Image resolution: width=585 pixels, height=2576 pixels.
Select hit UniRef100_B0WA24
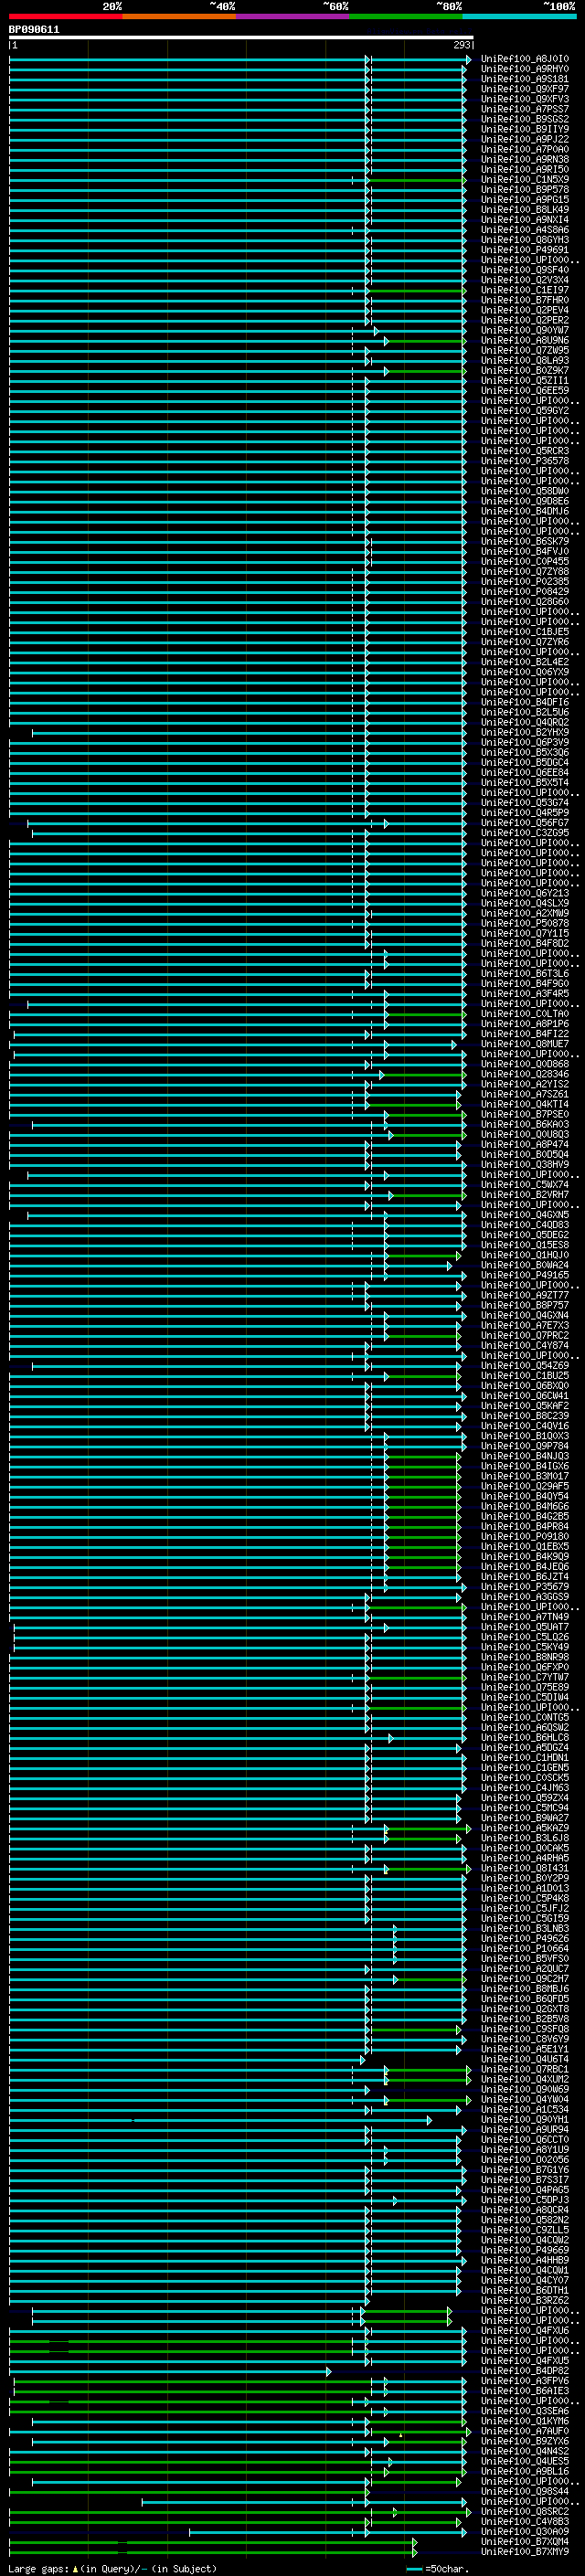tap(524, 1265)
